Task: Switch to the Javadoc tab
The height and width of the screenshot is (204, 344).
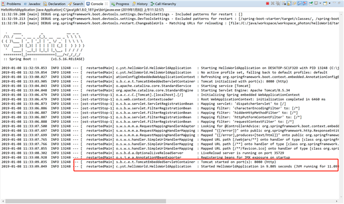Action: (32, 4)
